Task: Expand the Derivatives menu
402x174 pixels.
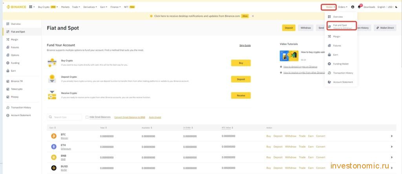Action: point(90,7)
